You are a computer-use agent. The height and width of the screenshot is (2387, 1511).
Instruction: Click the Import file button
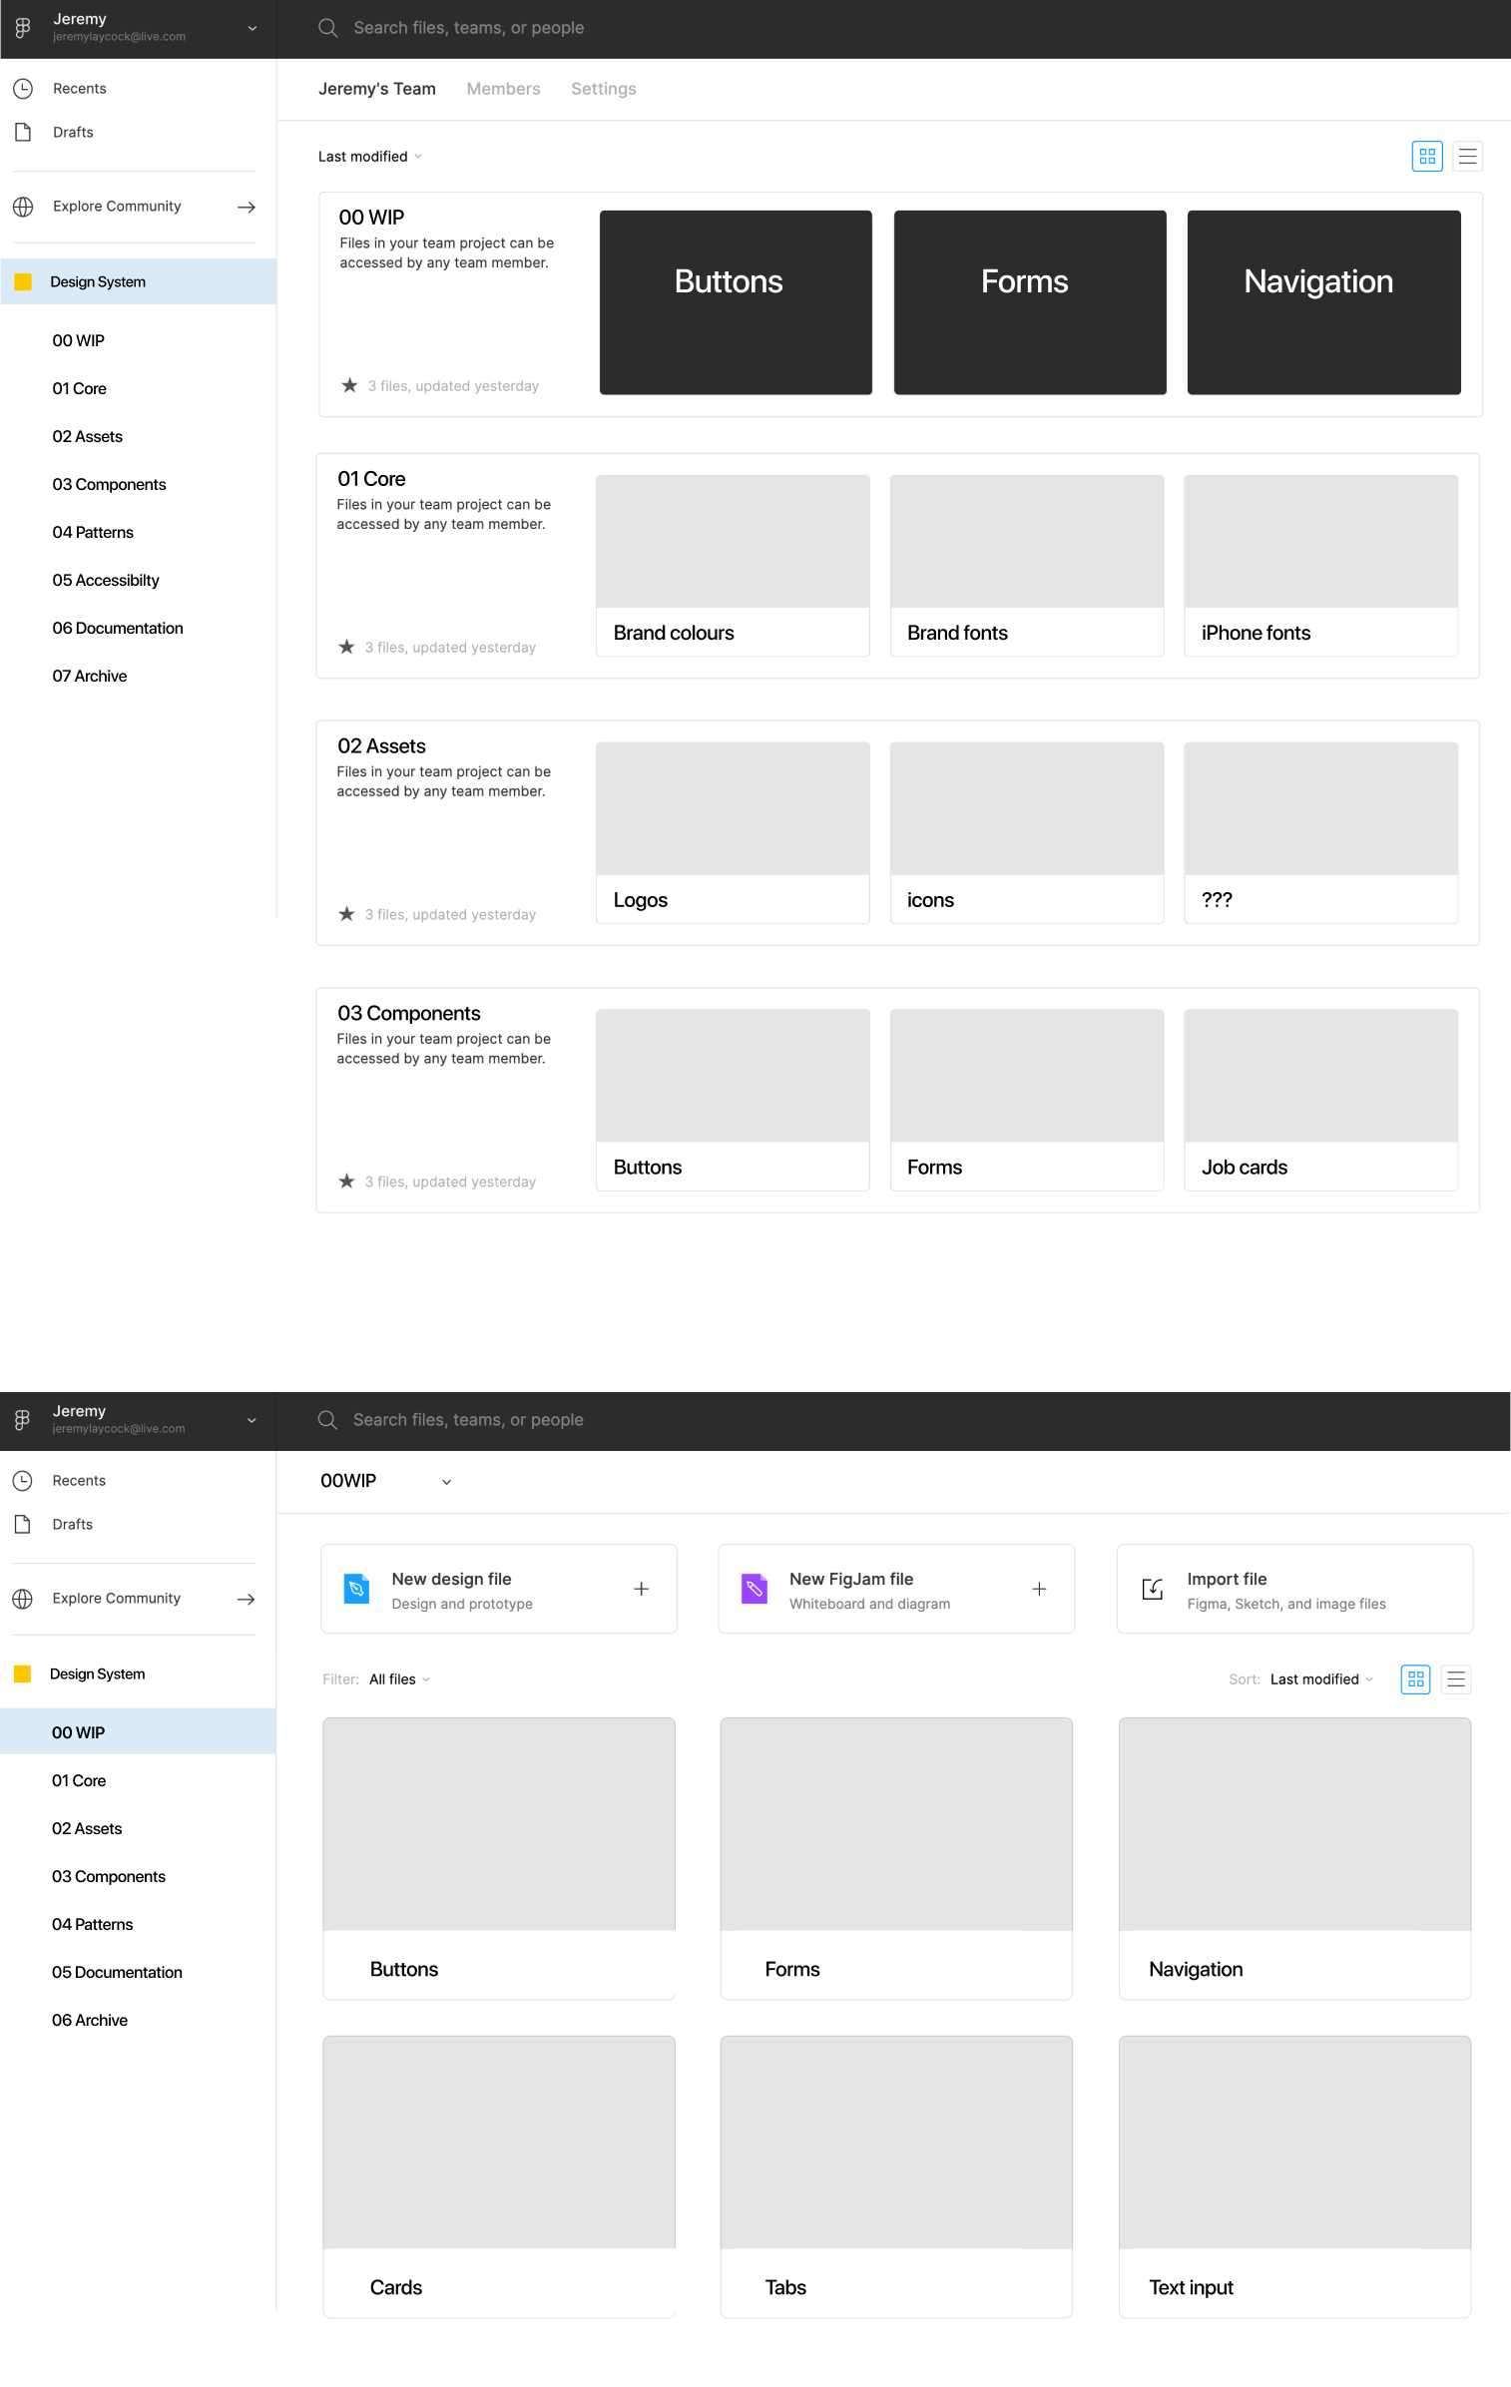point(1294,1589)
